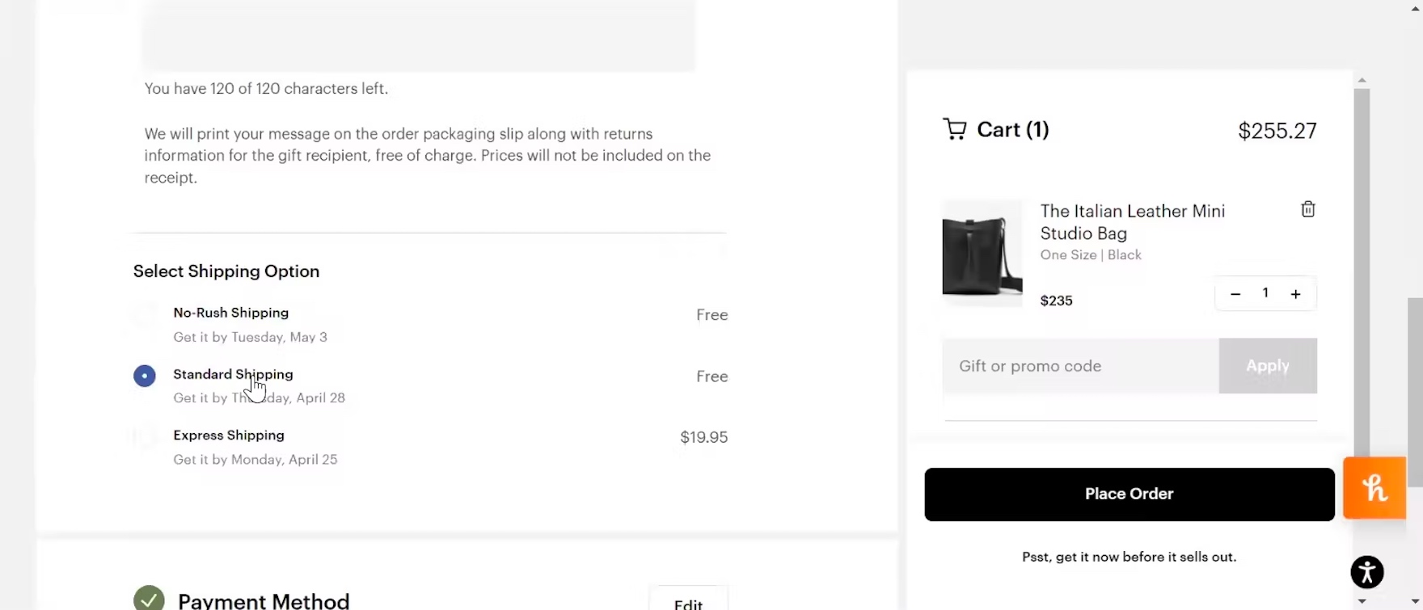Click the Italian Leather Mini Studio Bag title
This screenshot has width=1423, height=610.
[x=1132, y=222]
